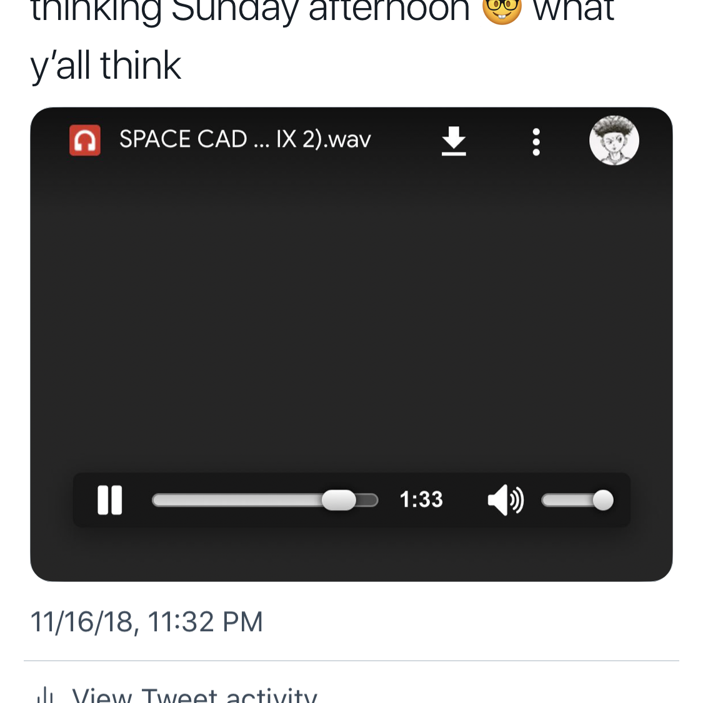Screen dimensions: 703x703
Task: Download the SPACE CAD wav file
Action: [454, 141]
